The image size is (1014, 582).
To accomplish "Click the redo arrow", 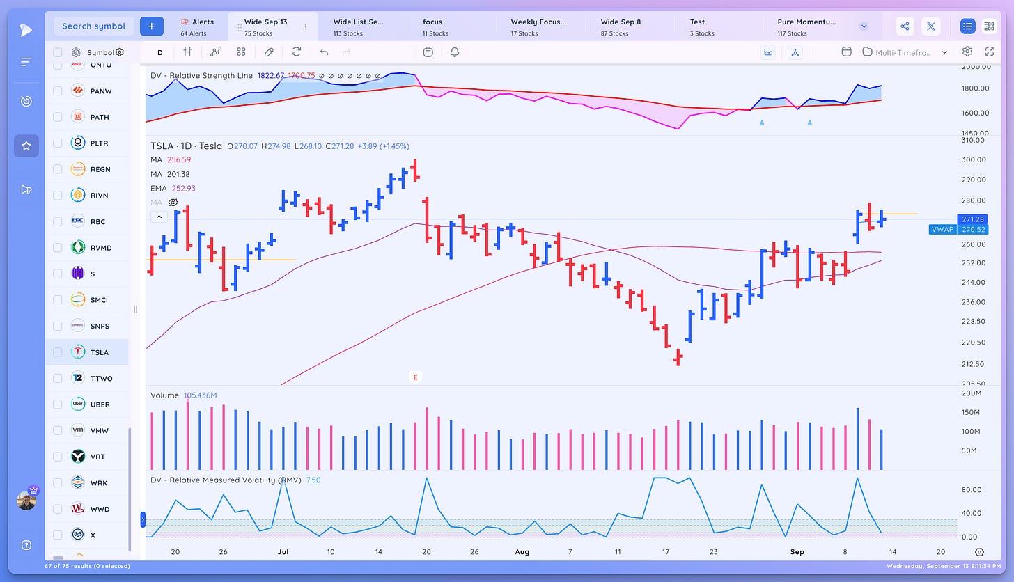I will [347, 52].
